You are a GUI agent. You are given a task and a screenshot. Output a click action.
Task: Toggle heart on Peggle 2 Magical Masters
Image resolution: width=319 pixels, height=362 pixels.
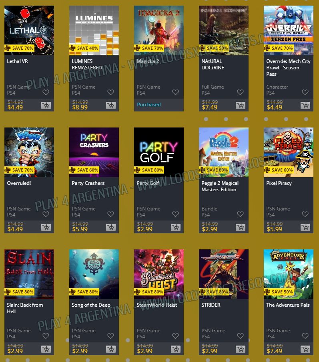pos(241,214)
